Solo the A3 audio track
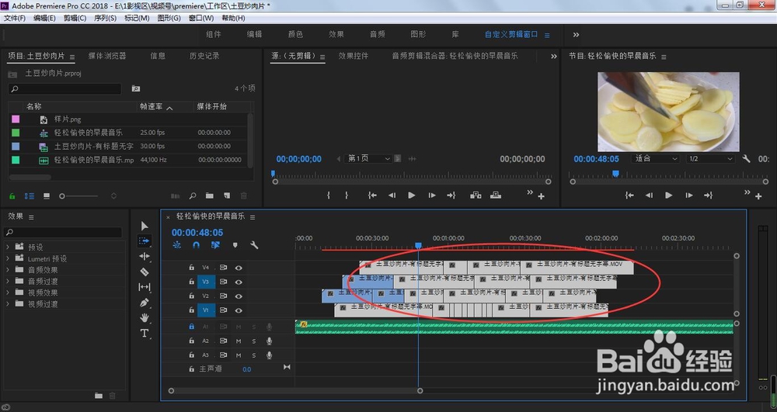The image size is (777, 412). (x=254, y=355)
